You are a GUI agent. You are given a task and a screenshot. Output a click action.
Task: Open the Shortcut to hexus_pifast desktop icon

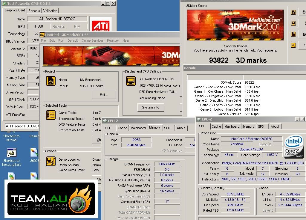12,157
